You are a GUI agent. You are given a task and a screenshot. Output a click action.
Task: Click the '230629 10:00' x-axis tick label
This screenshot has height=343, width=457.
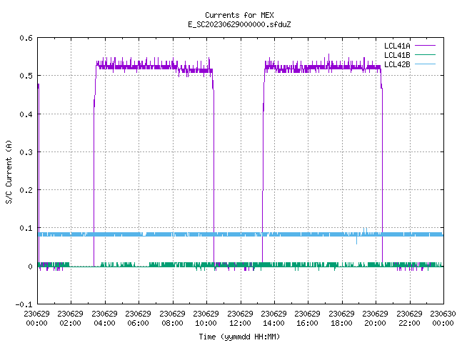click(206, 319)
